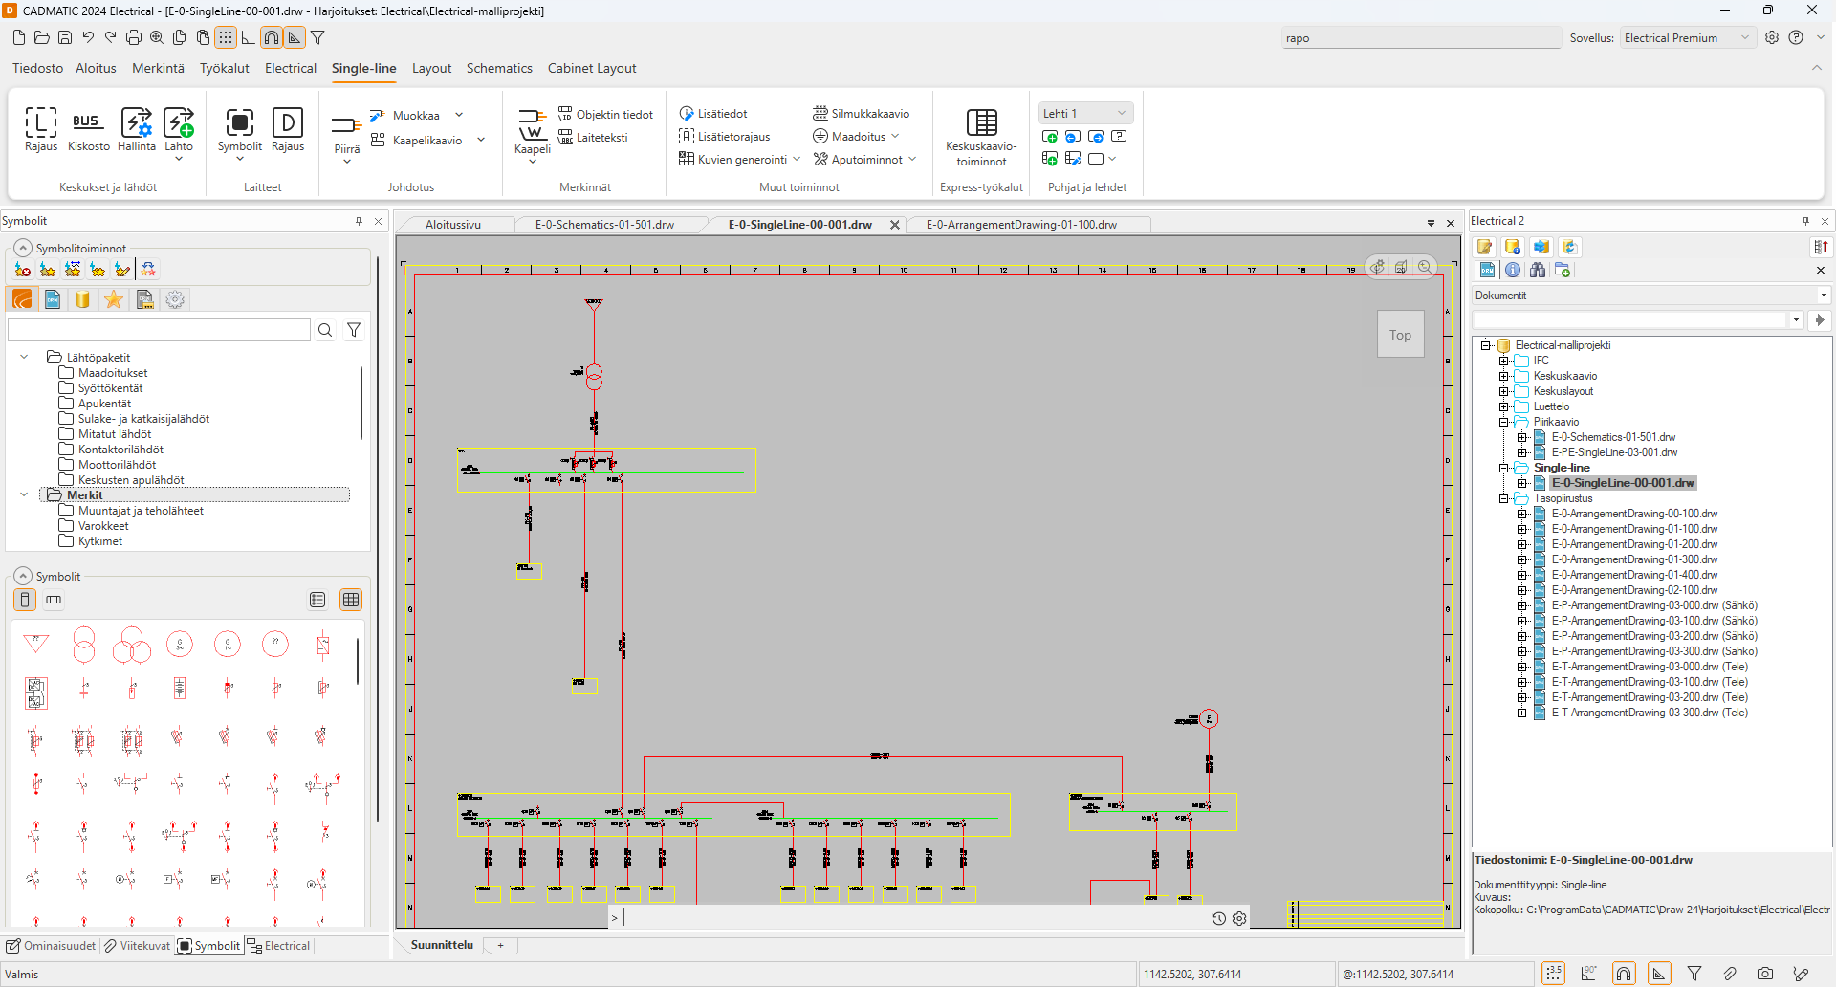1836x987 pixels.
Task: Toggle object snap in status bar
Action: pos(1624,974)
